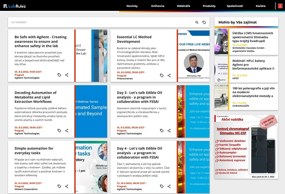The image size is (285, 194).
Task: Click tag icon on Be Safe with Agilent card
Action: pos(59,75)
